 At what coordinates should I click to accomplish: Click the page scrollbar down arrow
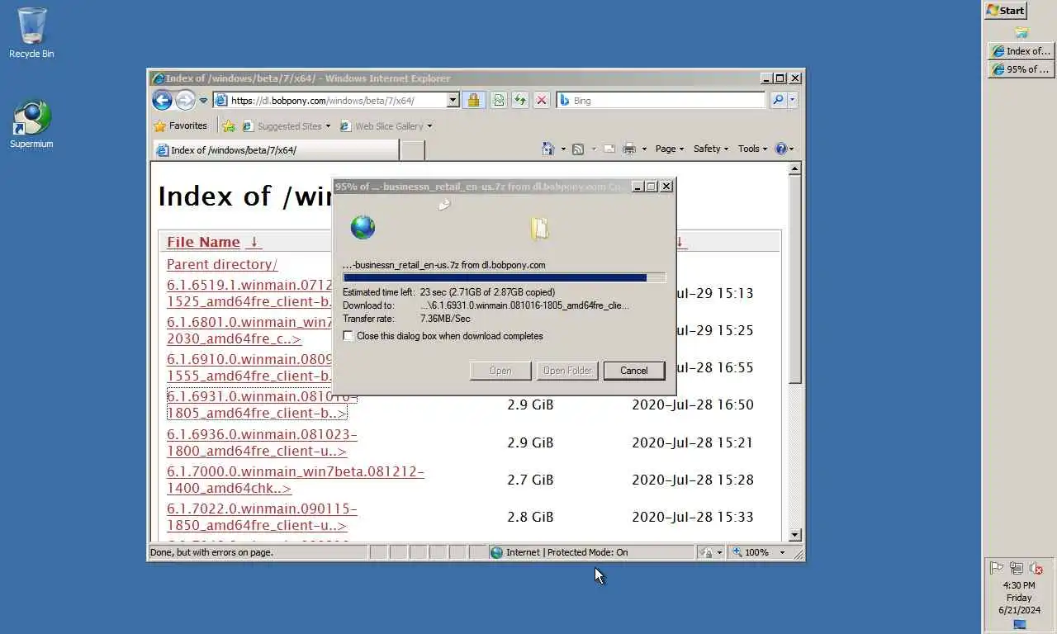(794, 535)
